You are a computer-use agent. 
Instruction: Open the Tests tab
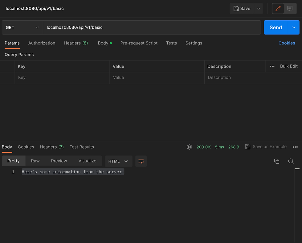pos(171,43)
